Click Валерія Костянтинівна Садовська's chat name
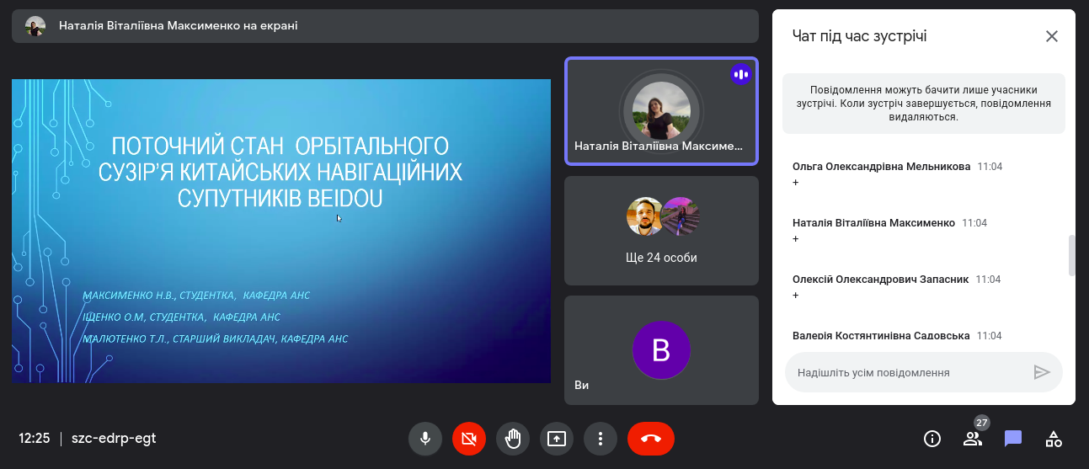 point(881,336)
